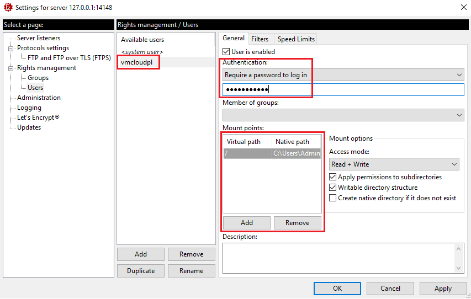The width and height of the screenshot is (471, 299).
Task: Expand the Access mode dropdown
Action: [393, 164]
